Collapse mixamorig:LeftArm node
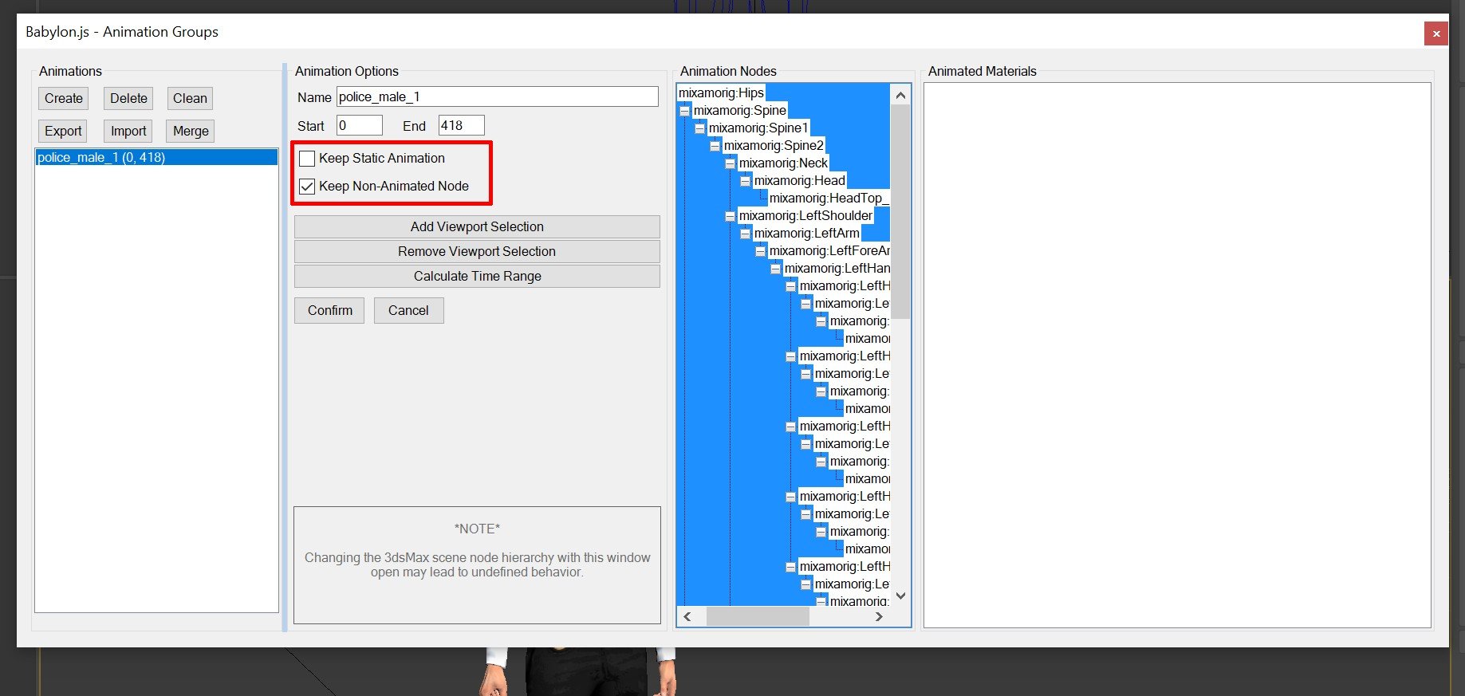Image resolution: width=1465 pixels, height=696 pixels. 745,234
